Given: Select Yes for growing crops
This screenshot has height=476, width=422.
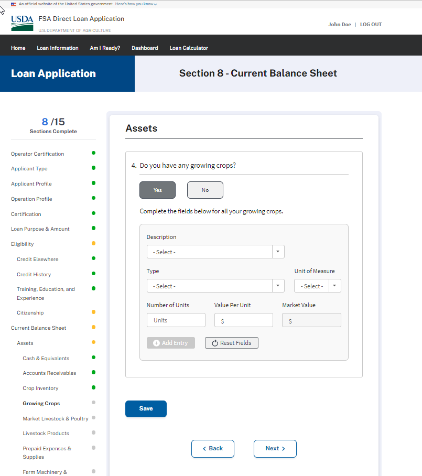Looking at the screenshot, I should (158, 190).
